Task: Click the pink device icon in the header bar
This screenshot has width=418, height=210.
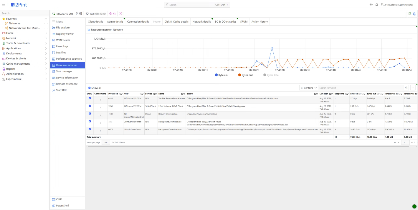Action: 114,14
